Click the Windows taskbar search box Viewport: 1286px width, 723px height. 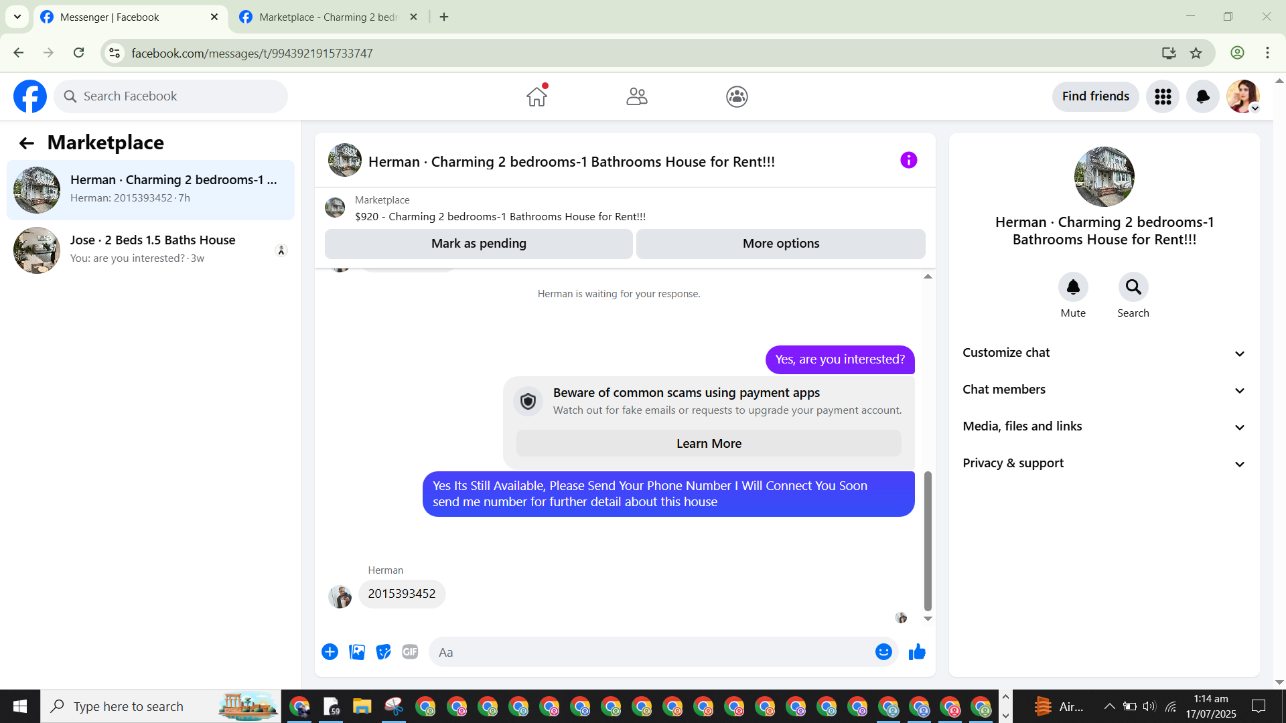pos(161,706)
